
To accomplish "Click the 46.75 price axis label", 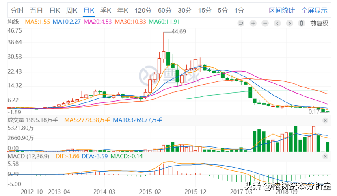I will point(15,30).
